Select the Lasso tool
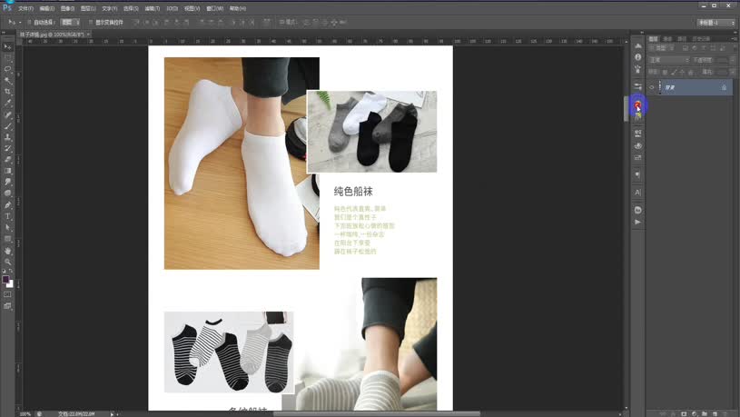740x417 pixels. point(7,69)
